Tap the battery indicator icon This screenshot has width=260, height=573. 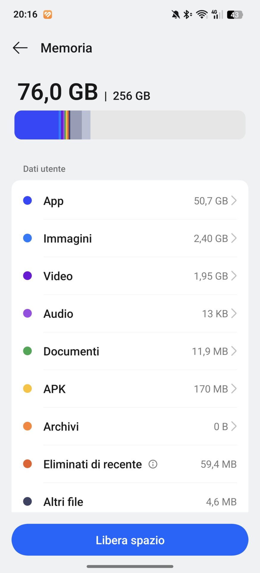[x=235, y=15]
